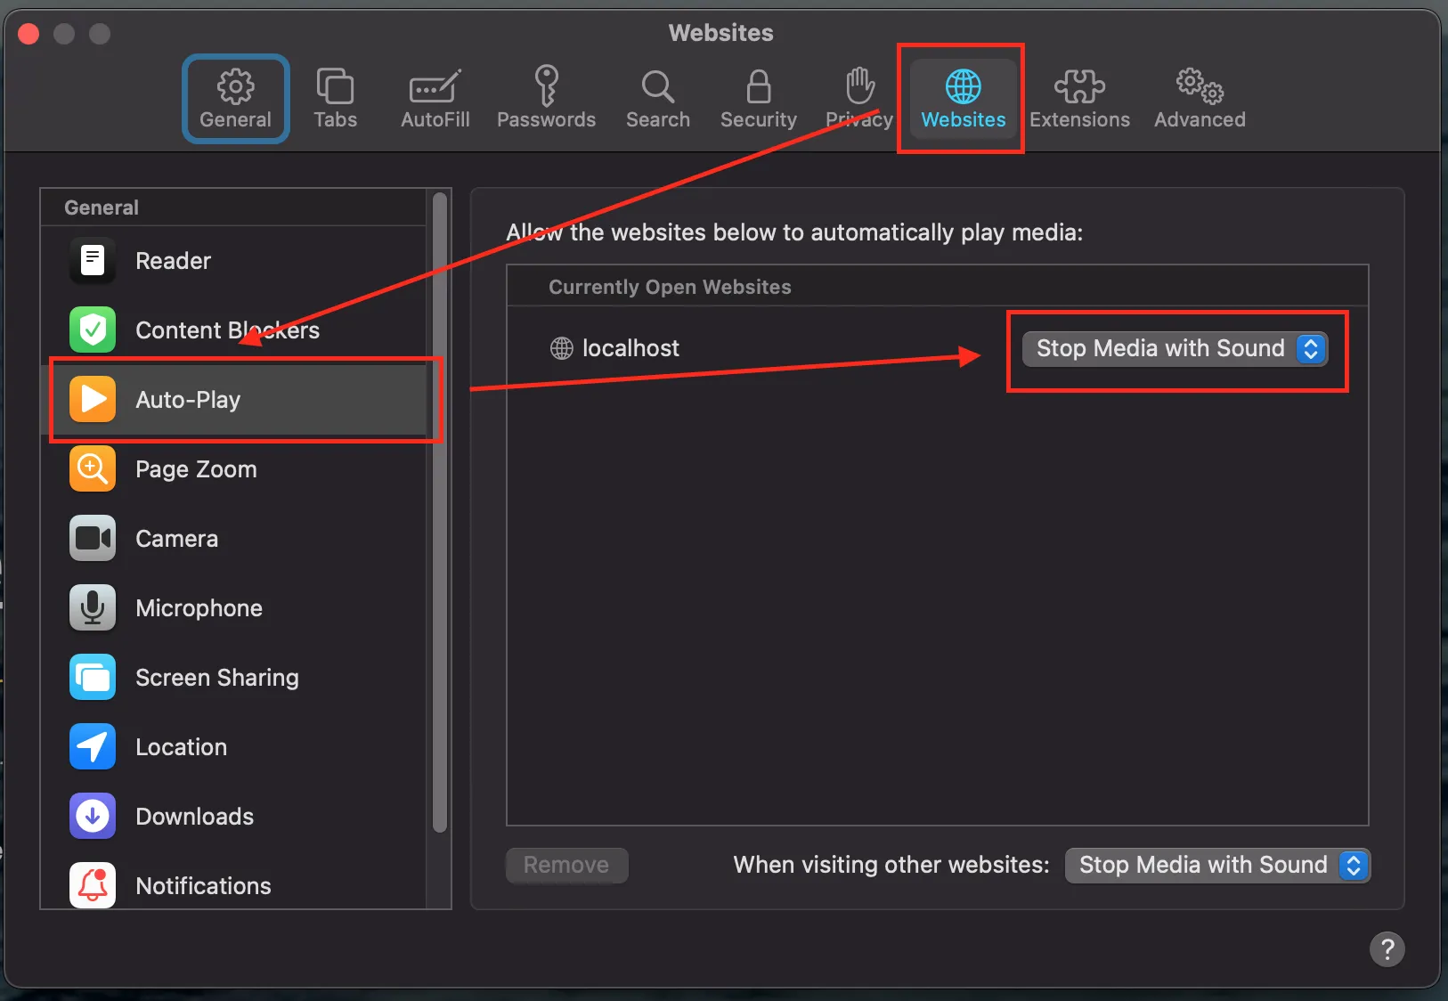Click the Location arrow icon
This screenshot has width=1448, height=1001.
pos(93,747)
